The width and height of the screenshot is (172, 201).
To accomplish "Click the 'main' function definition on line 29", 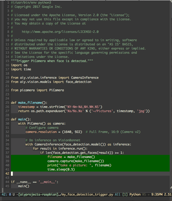I will click(x=22, y=119).
